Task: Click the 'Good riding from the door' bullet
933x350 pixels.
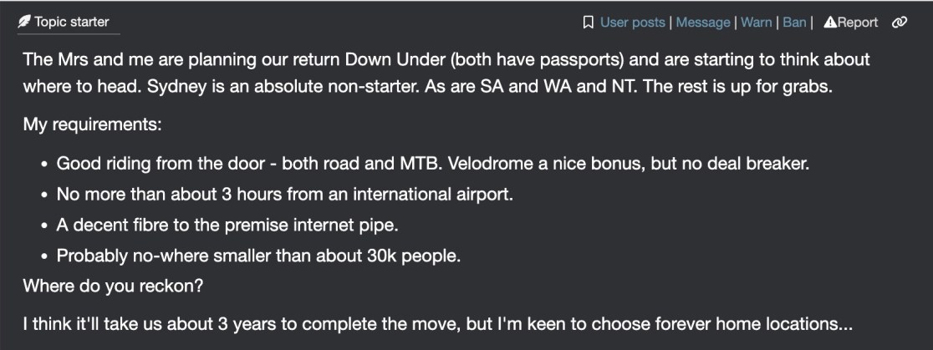Action: point(432,163)
